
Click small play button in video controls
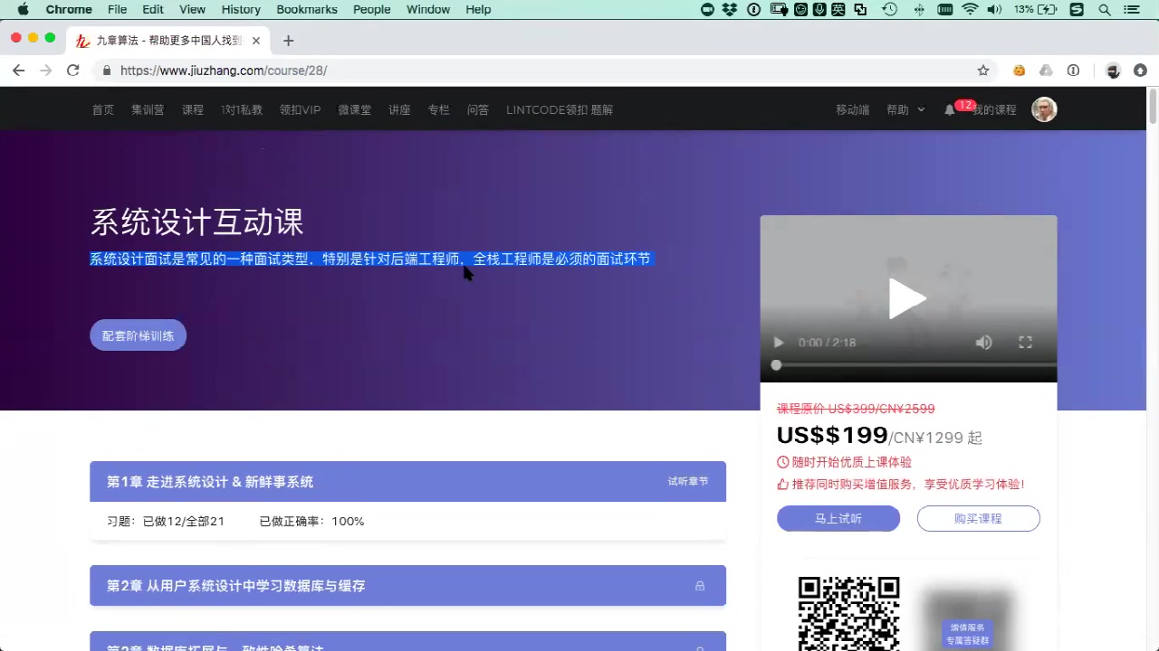tap(777, 343)
